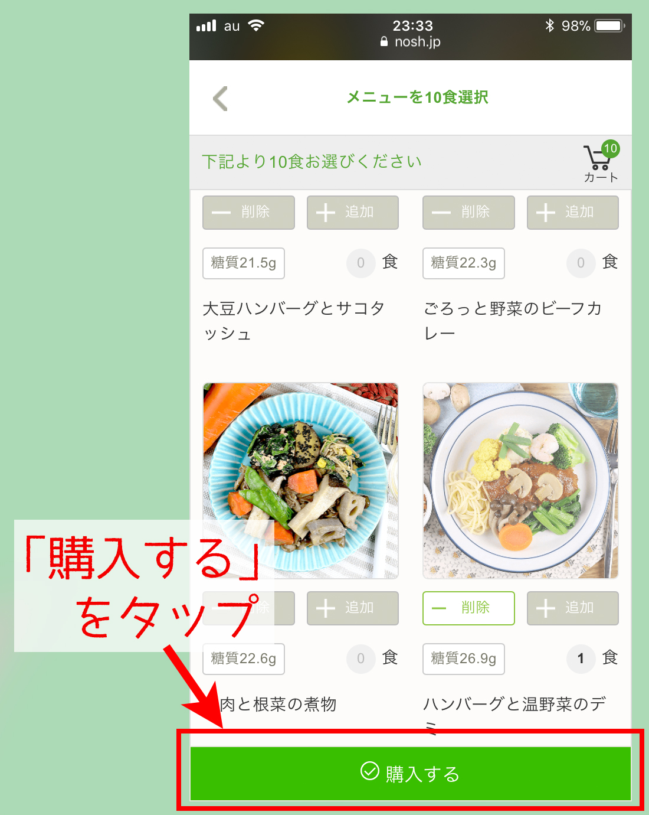The width and height of the screenshot is (649, 815).
Task: Remove ハンバーグと温野菜のデミ with green 削除 button
Action: [468, 608]
